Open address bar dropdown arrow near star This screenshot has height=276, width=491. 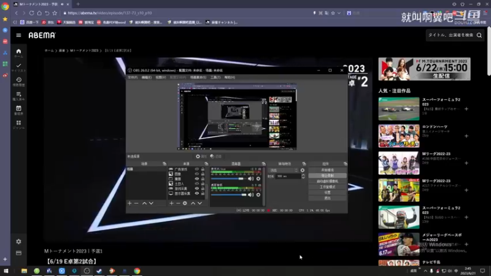[339, 13]
